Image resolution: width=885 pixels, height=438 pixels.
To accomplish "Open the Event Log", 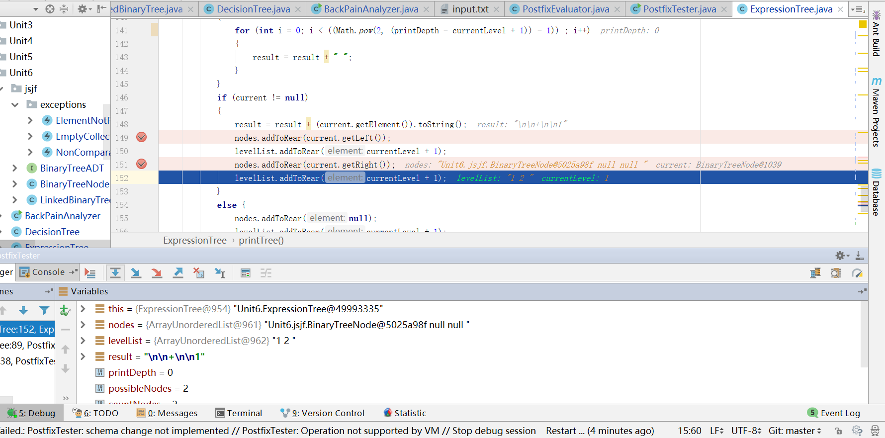I will tap(834, 413).
